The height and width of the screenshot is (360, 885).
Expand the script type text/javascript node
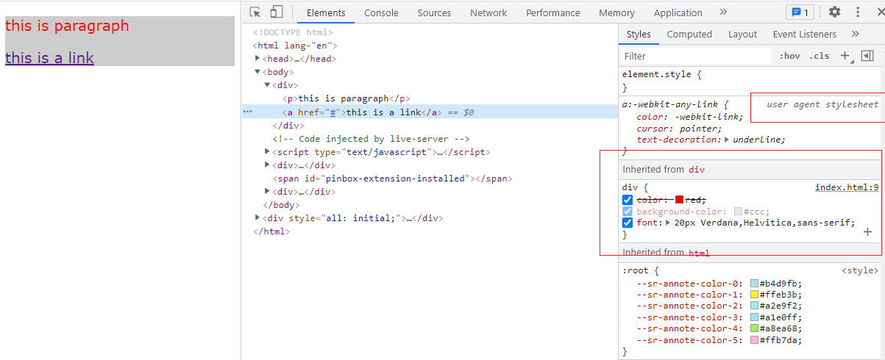click(267, 152)
